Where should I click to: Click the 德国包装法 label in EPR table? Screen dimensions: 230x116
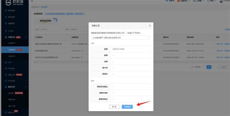[103, 99]
